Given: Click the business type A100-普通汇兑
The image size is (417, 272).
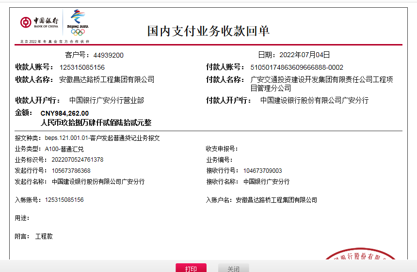Looking at the screenshot, I should point(64,149).
